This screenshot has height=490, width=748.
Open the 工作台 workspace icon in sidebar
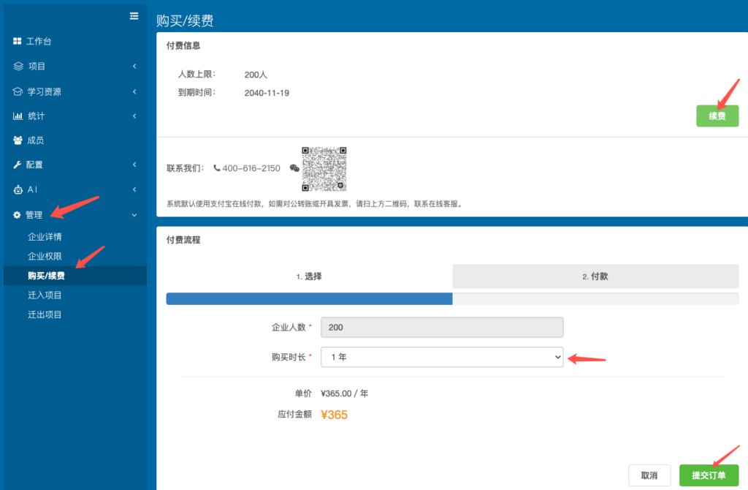[16, 40]
